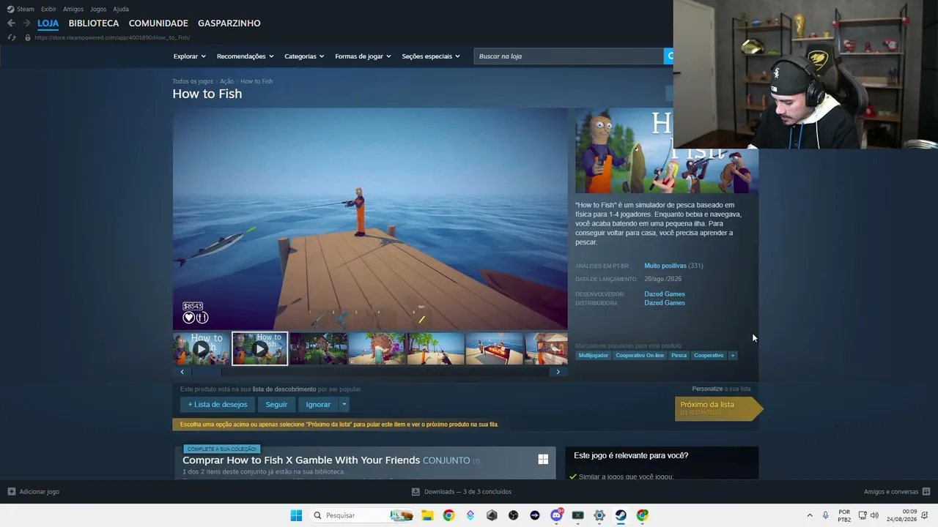Image resolution: width=938 pixels, height=527 pixels.
Task: Switch to the LOJA tab
Action: 48,23
